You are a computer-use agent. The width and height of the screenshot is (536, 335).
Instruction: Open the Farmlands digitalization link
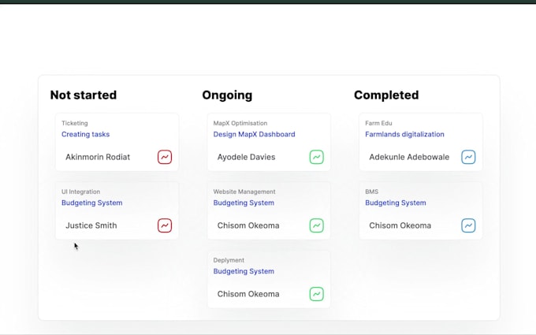(404, 135)
